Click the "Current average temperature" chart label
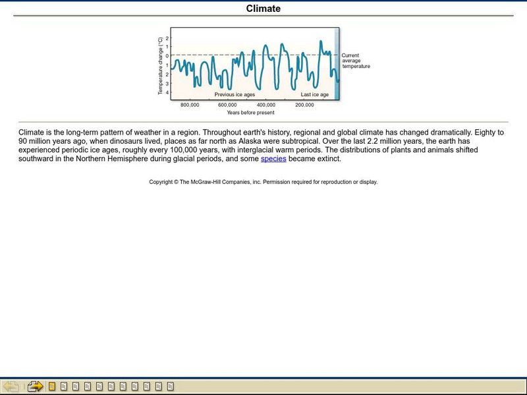The image size is (527, 395). (356, 61)
